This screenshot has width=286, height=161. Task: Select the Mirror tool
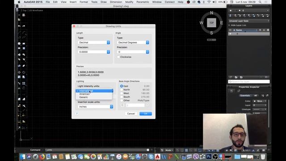[x=19, y=88]
